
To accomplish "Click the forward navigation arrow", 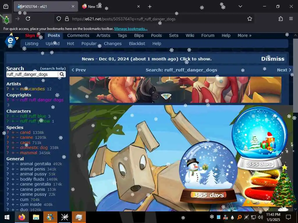I will pos(17,19).
